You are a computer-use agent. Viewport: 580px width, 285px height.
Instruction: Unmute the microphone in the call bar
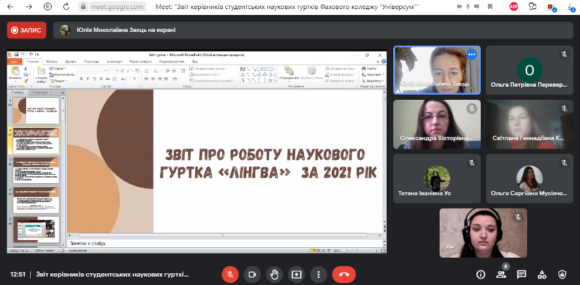pos(229,275)
